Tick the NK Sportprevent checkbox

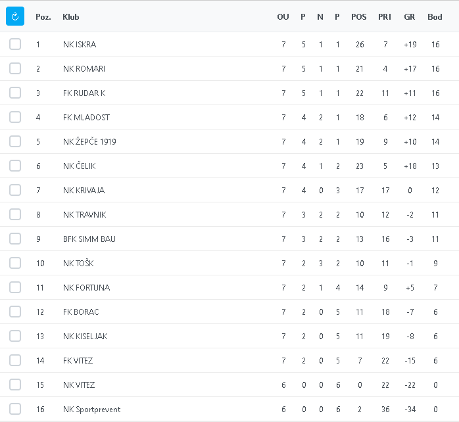tap(15, 409)
